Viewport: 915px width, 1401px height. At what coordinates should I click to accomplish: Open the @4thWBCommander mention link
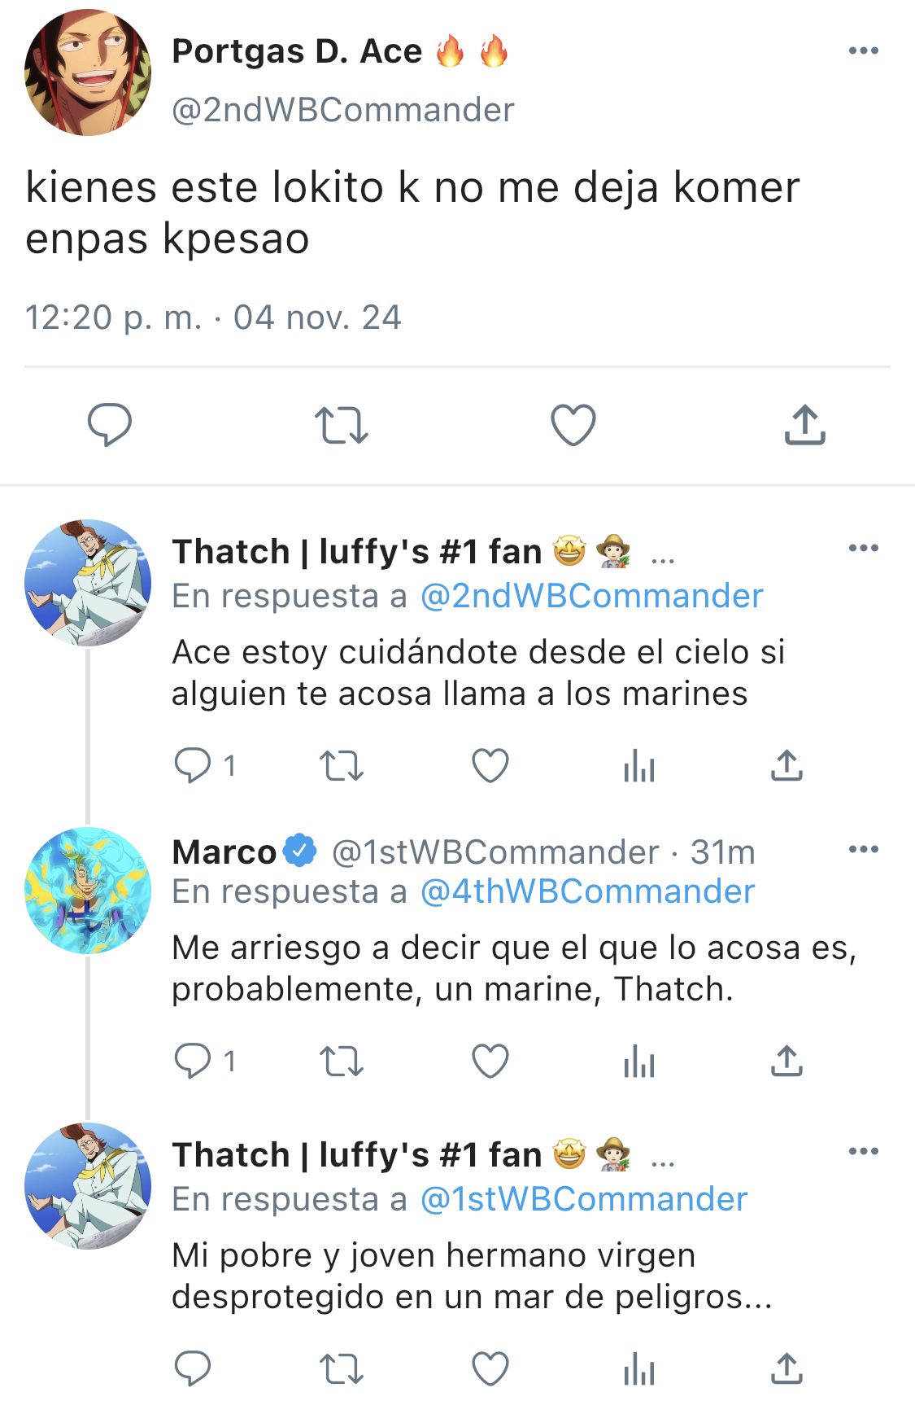(x=587, y=891)
